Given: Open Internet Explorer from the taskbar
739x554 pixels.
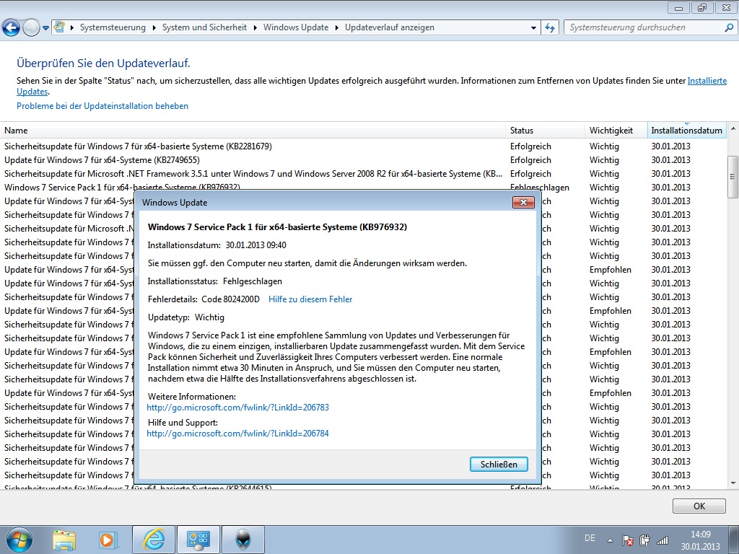Looking at the screenshot, I should 154,540.
